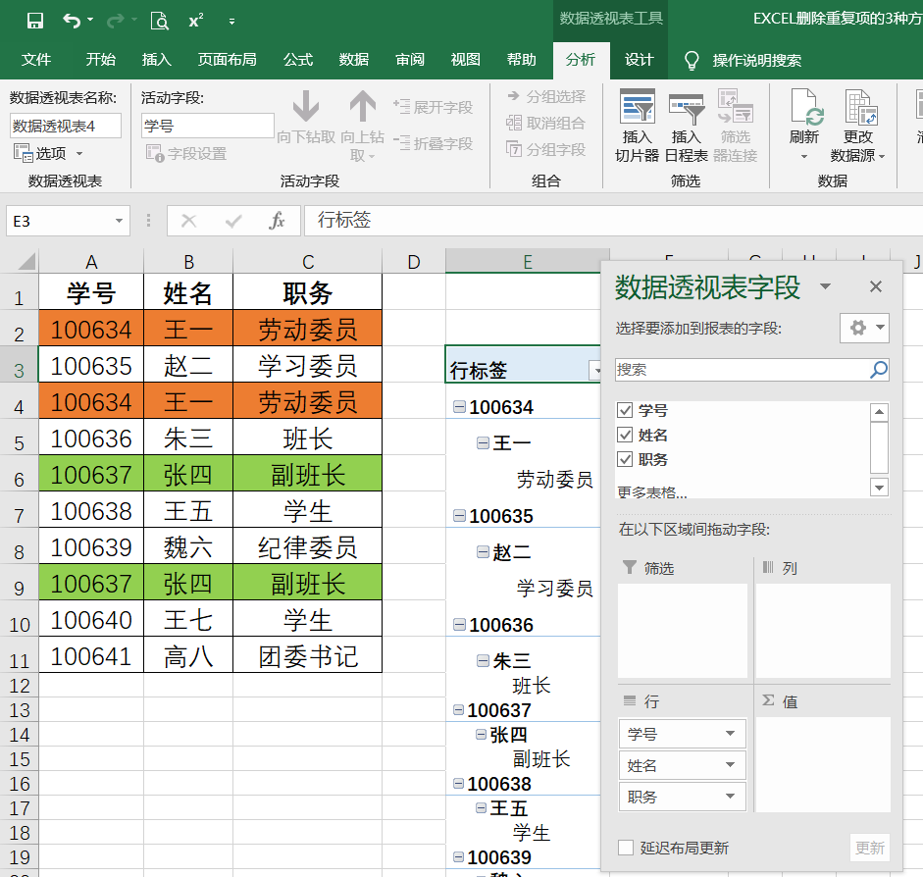Open the 行标签 filter dropdown
The image size is (923, 877).
point(594,370)
